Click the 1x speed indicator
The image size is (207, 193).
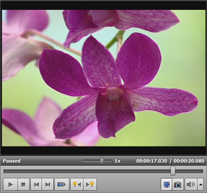click(x=117, y=161)
